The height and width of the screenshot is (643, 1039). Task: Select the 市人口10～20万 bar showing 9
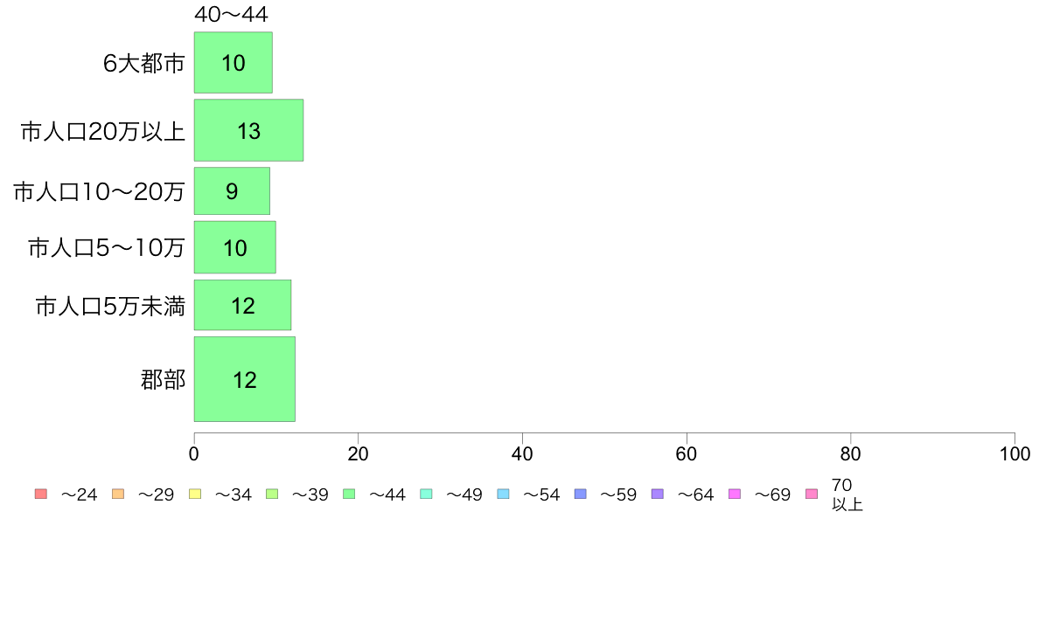232,191
